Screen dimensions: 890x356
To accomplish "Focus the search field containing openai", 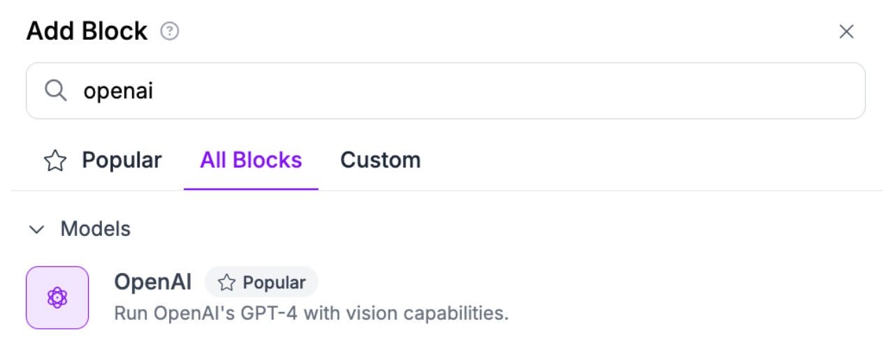I will (x=446, y=91).
